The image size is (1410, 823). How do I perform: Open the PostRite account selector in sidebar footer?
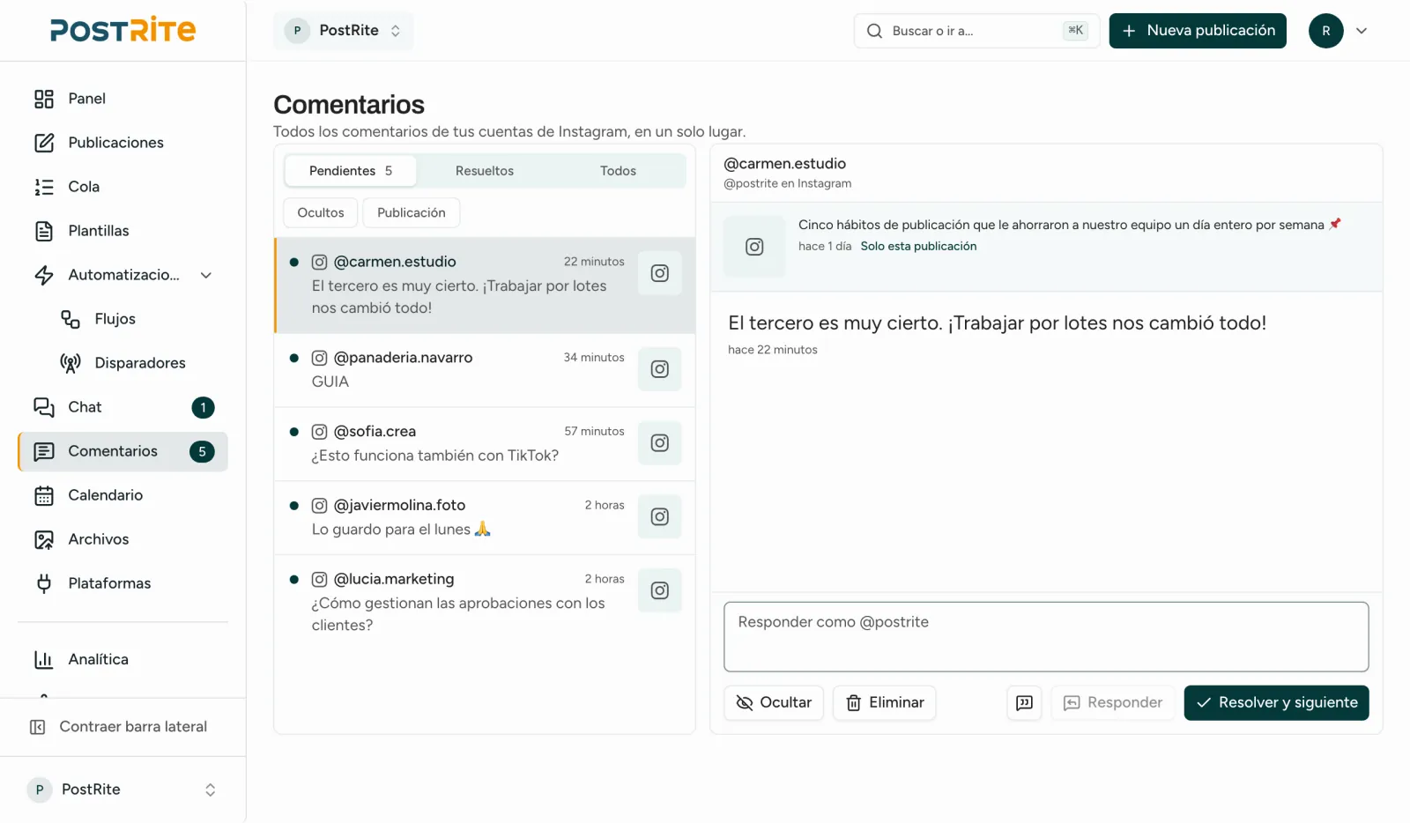[122, 790]
